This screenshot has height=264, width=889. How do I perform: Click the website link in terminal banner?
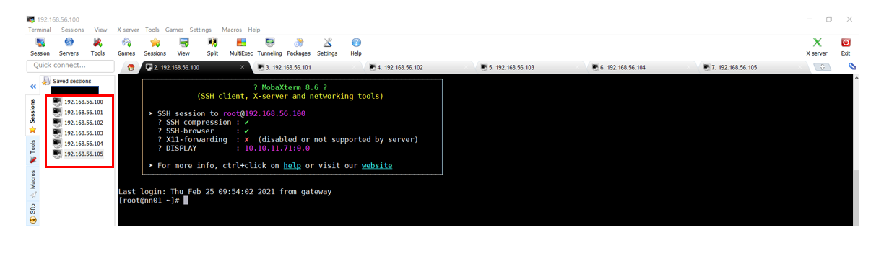point(376,165)
